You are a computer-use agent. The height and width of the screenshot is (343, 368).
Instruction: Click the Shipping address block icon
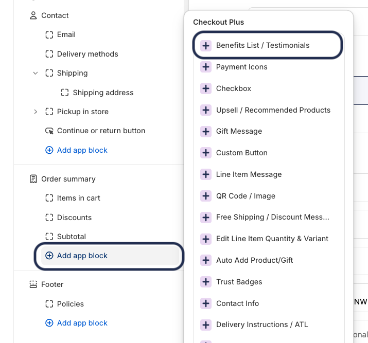[65, 93]
